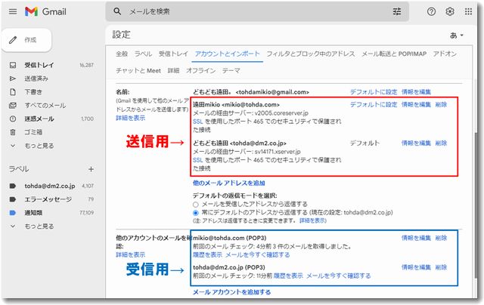484x305 pixels.
Task: Edit info for sender mikio@tohda.com
Action: coord(416,104)
